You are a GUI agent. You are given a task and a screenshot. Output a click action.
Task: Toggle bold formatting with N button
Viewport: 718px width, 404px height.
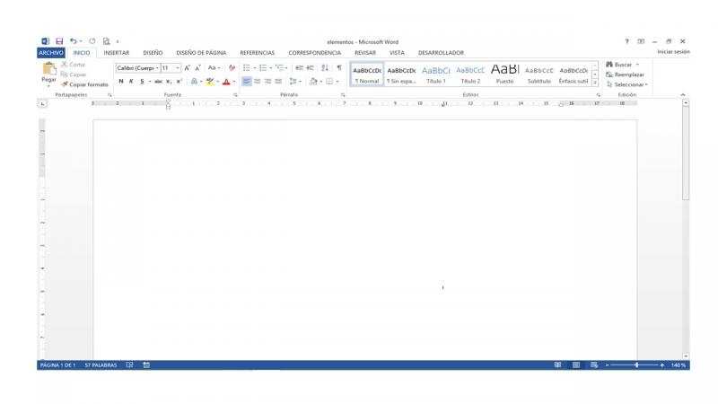[119, 82]
